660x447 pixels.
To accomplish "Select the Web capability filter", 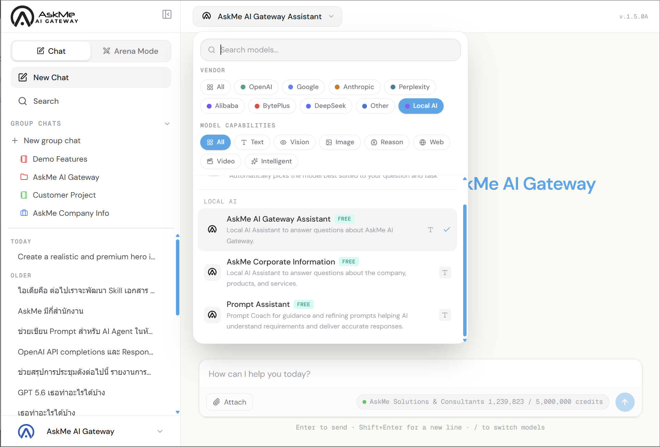I will [x=431, y=142].
